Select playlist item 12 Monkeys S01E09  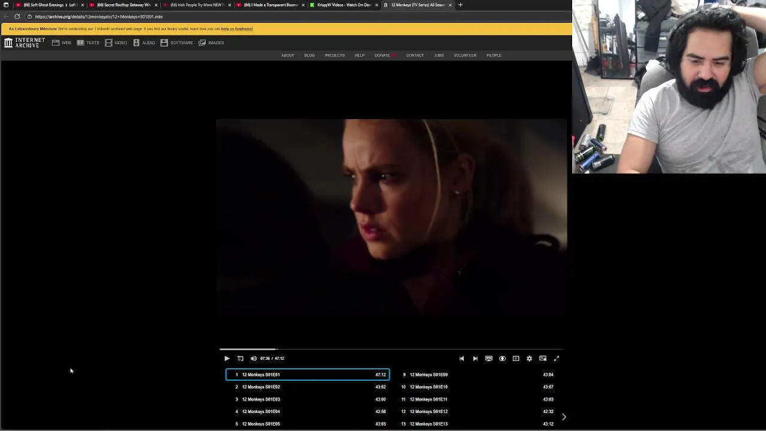pyautogui.click(x=476, y=375)
